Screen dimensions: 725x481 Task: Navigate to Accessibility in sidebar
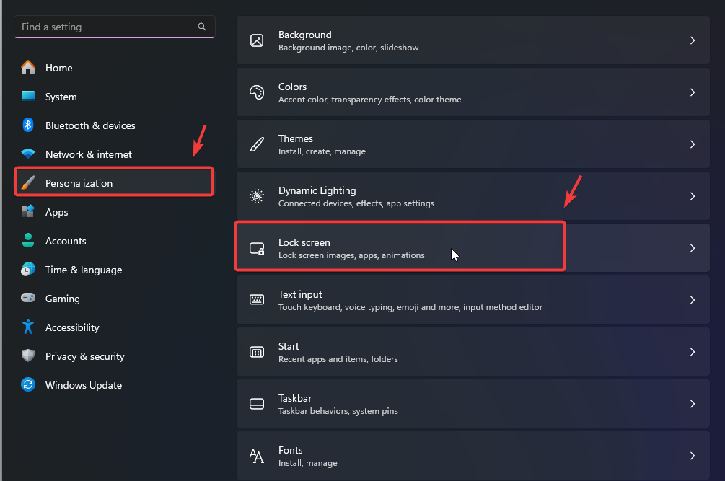pos(72,327)
